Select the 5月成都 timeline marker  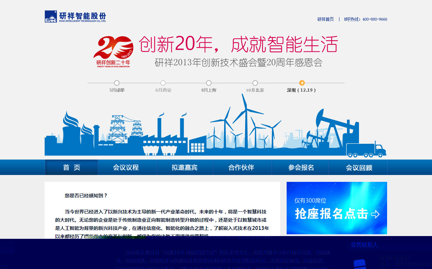coord(117,83)
